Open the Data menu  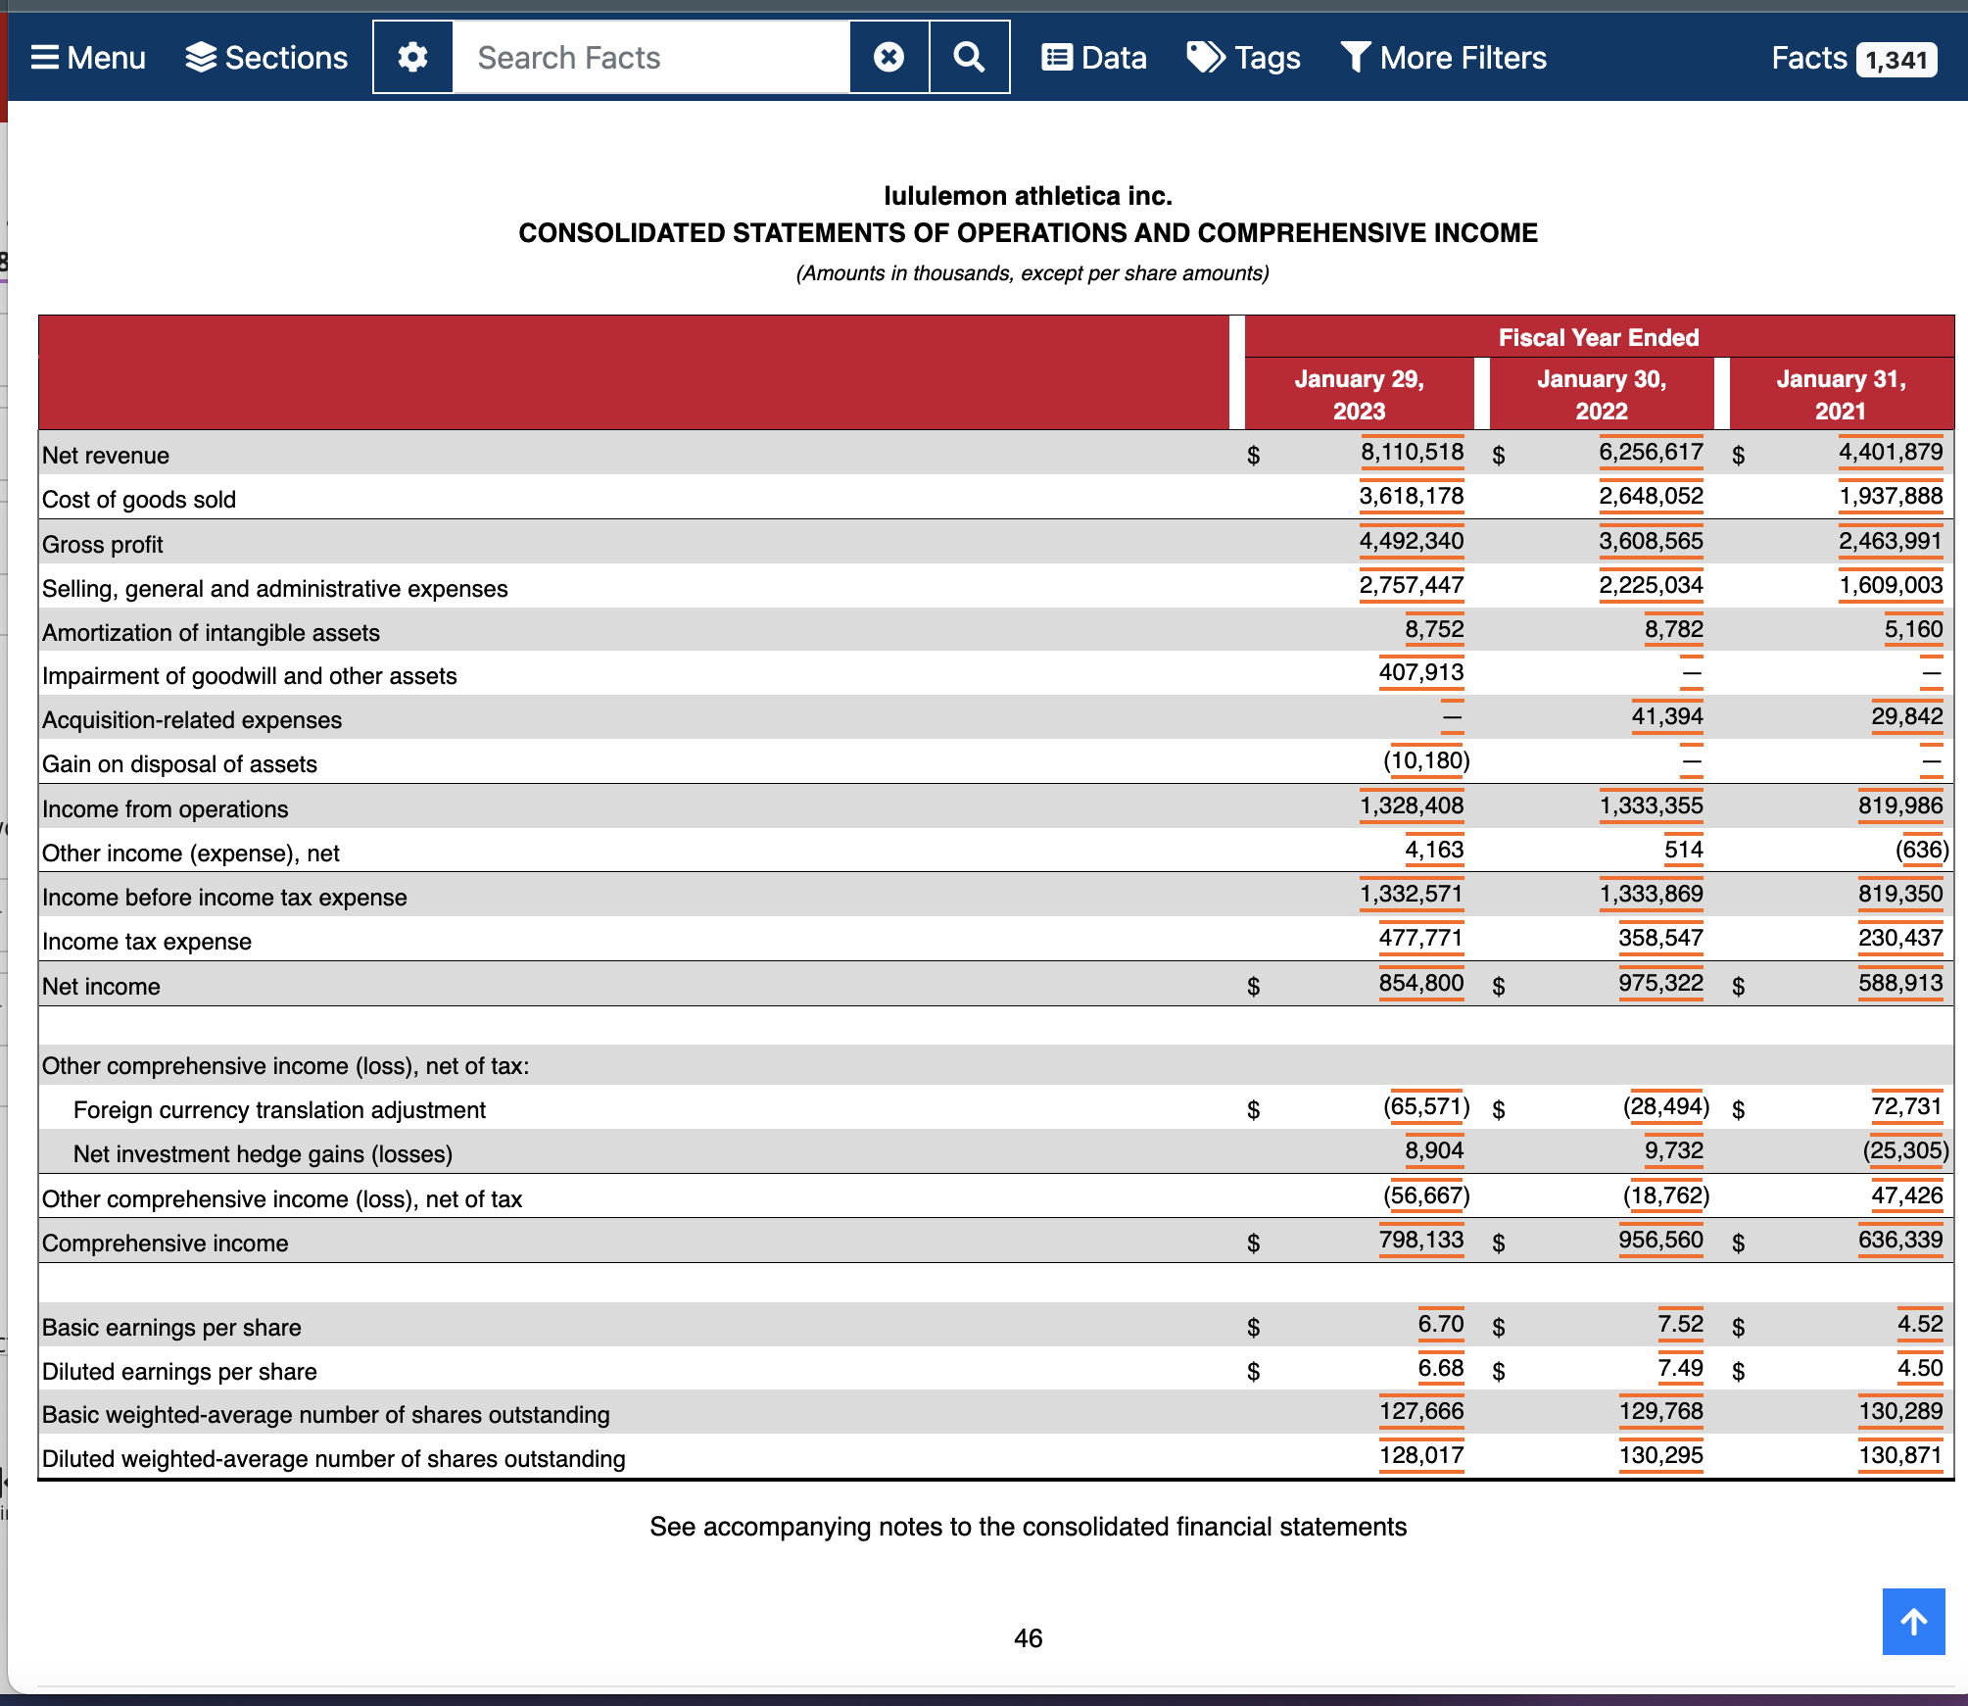coord(1093,58)
